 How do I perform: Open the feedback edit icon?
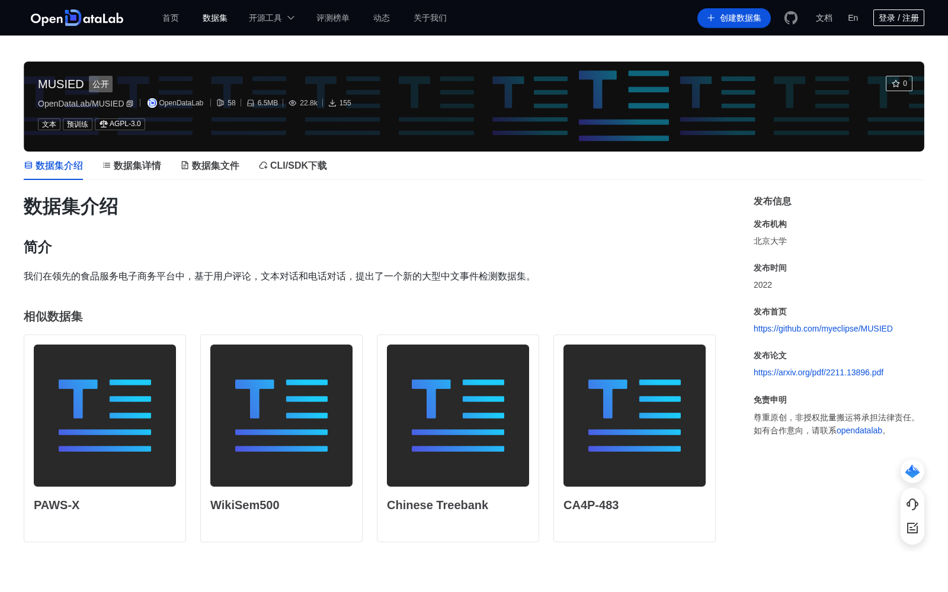(x=912, y=528)
